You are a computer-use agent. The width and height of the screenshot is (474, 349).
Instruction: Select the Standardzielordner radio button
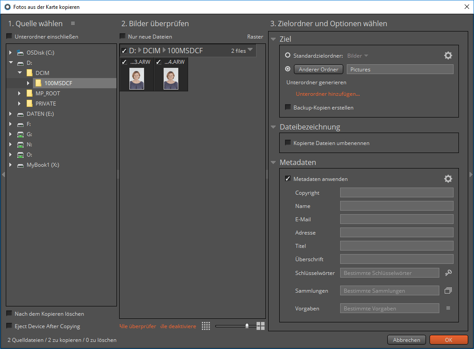[x=288, y=55]
